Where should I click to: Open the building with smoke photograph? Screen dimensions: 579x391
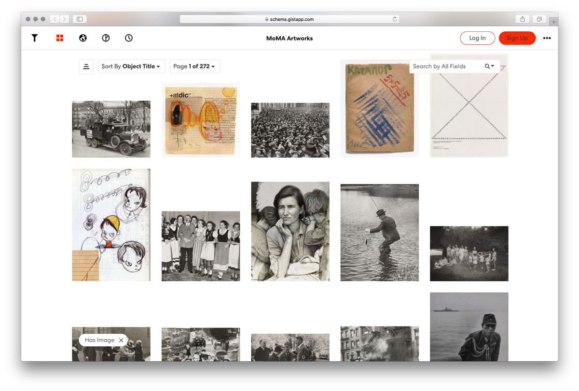[x=380, y=344]
